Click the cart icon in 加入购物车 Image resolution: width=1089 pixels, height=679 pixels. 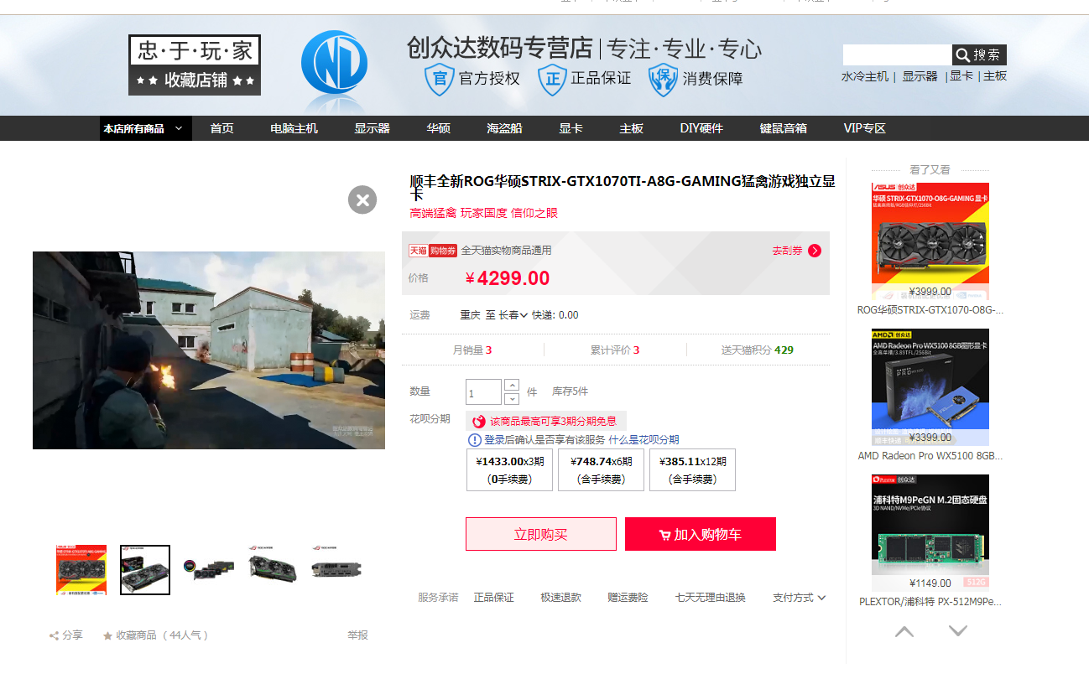tap(664, 535)
